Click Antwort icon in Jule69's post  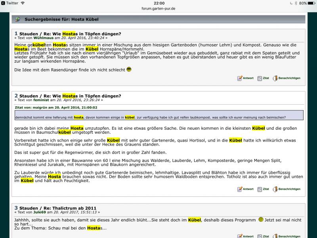coord(240,236)
